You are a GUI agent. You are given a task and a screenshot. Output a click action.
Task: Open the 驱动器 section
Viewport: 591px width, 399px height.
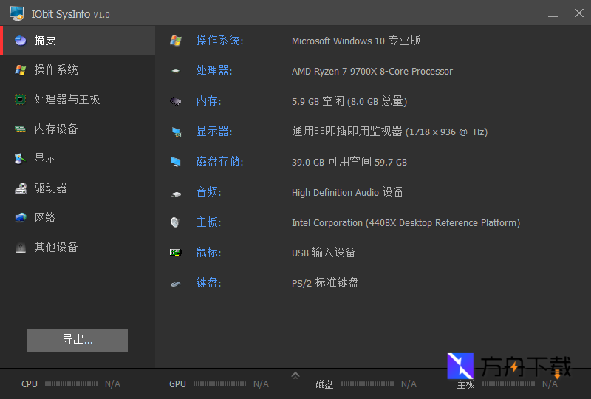point(78,188)
